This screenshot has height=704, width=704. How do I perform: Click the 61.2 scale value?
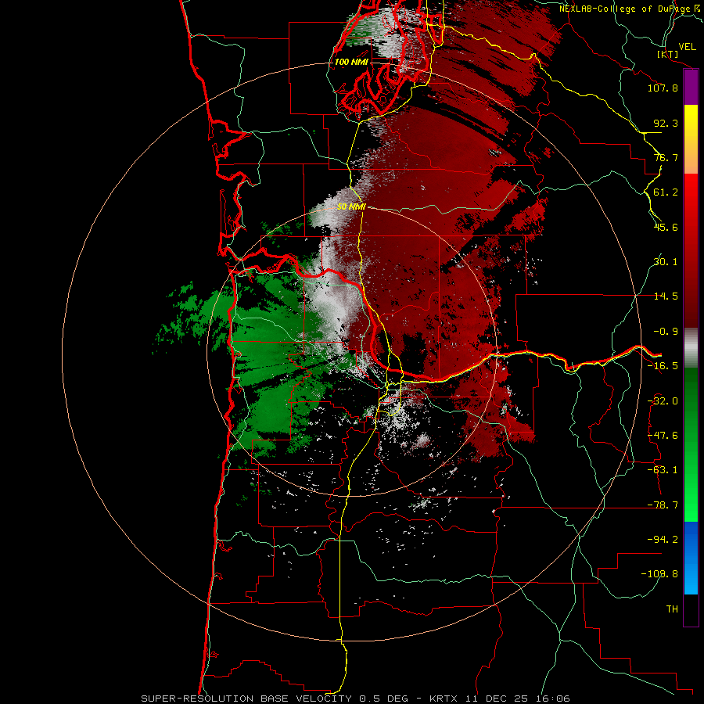click(x=666, y=192)
